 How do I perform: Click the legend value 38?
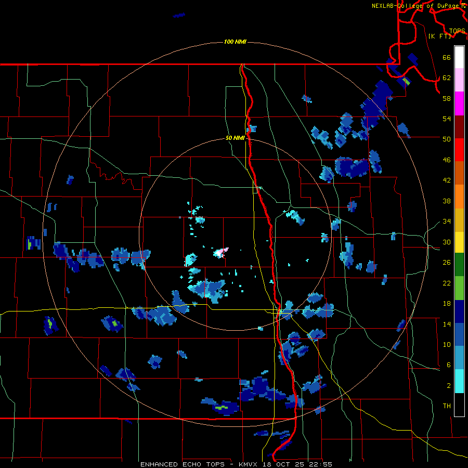[447, 201]
